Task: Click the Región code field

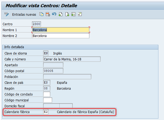Action: (47, 88)
